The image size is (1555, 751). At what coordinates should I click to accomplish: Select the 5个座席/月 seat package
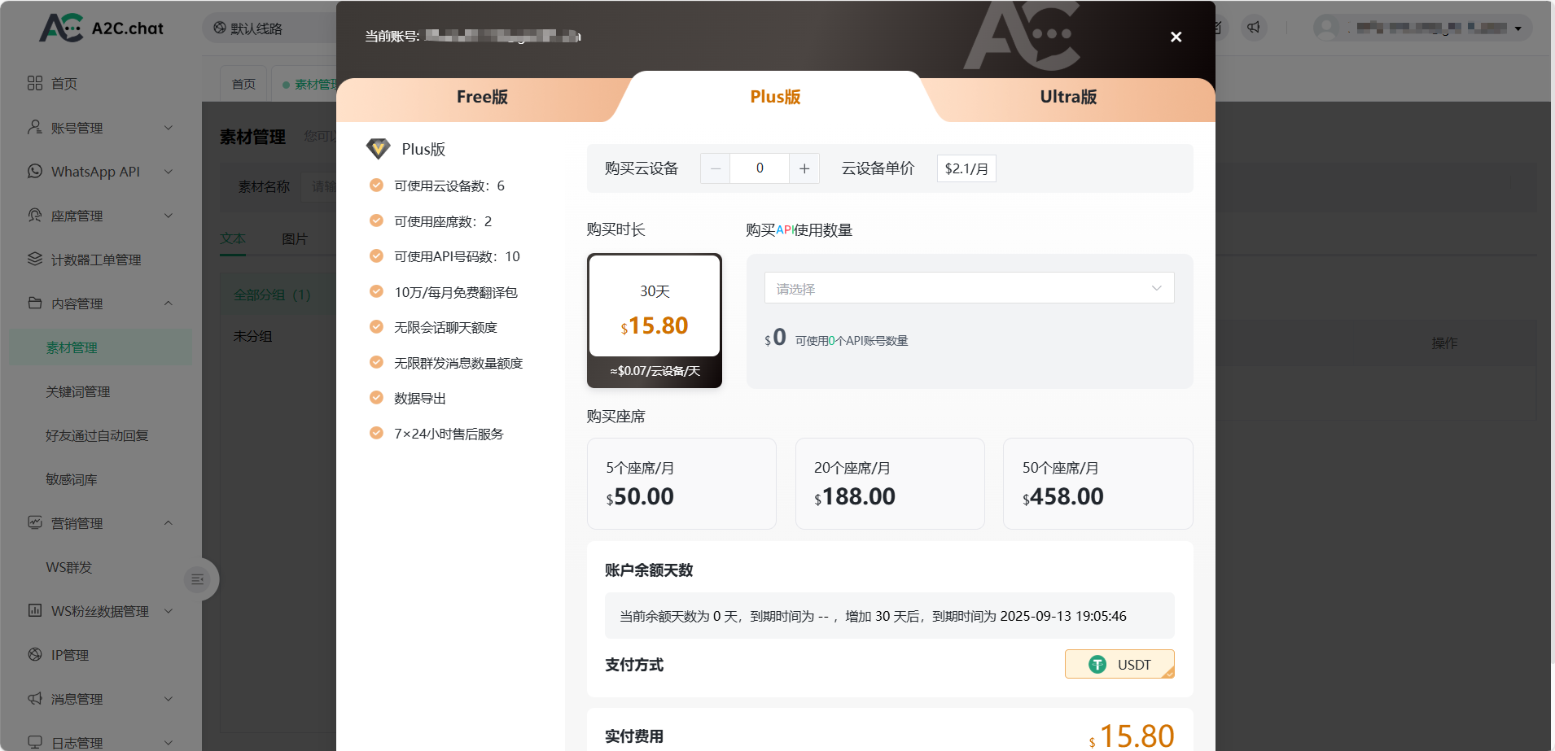681,483
